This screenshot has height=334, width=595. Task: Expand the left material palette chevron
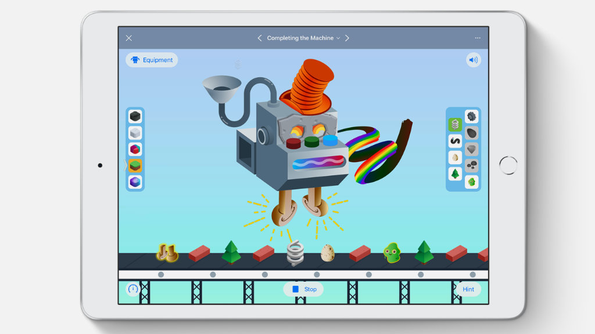pos(125,166)
